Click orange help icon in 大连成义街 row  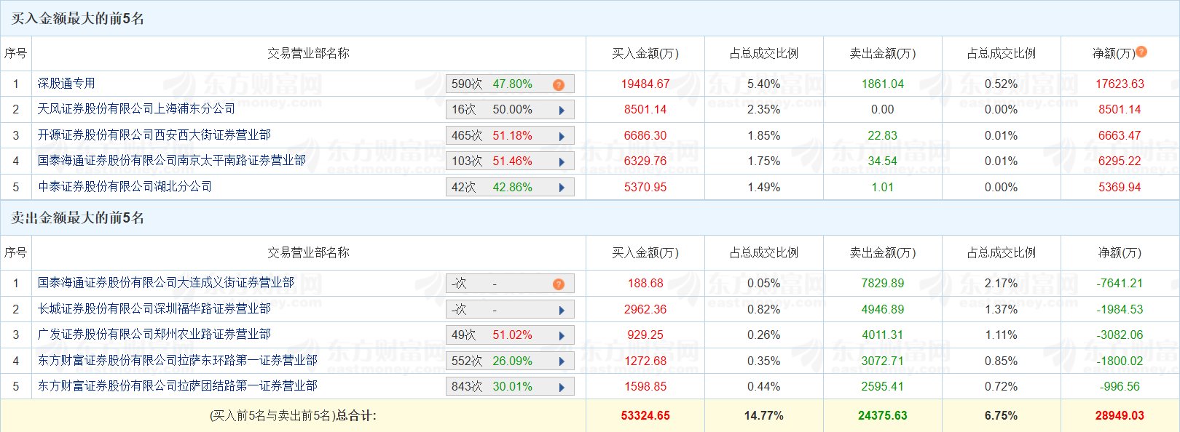click(559, 284)
